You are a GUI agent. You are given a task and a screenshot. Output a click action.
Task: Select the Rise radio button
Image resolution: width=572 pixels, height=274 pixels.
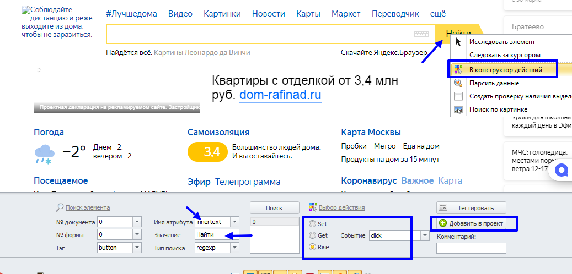(x=312, y=247)
